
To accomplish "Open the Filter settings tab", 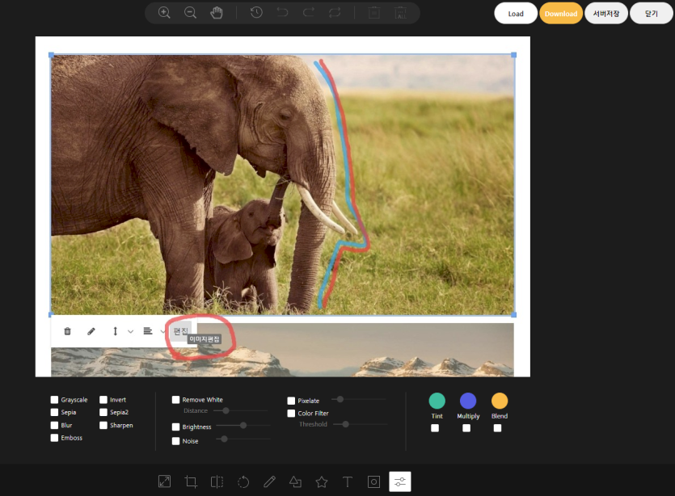I will coord(400,482).
